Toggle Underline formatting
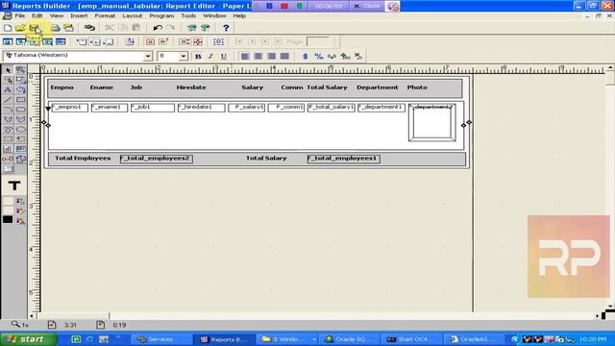615x346 pixels. [x=224, y=56]
